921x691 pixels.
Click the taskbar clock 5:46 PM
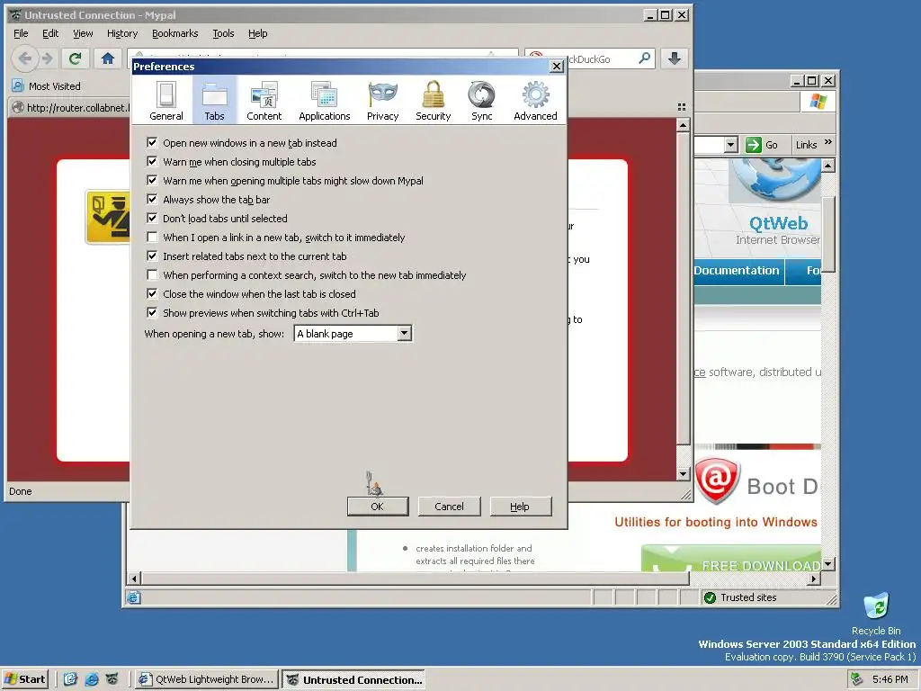click(890, 679)
